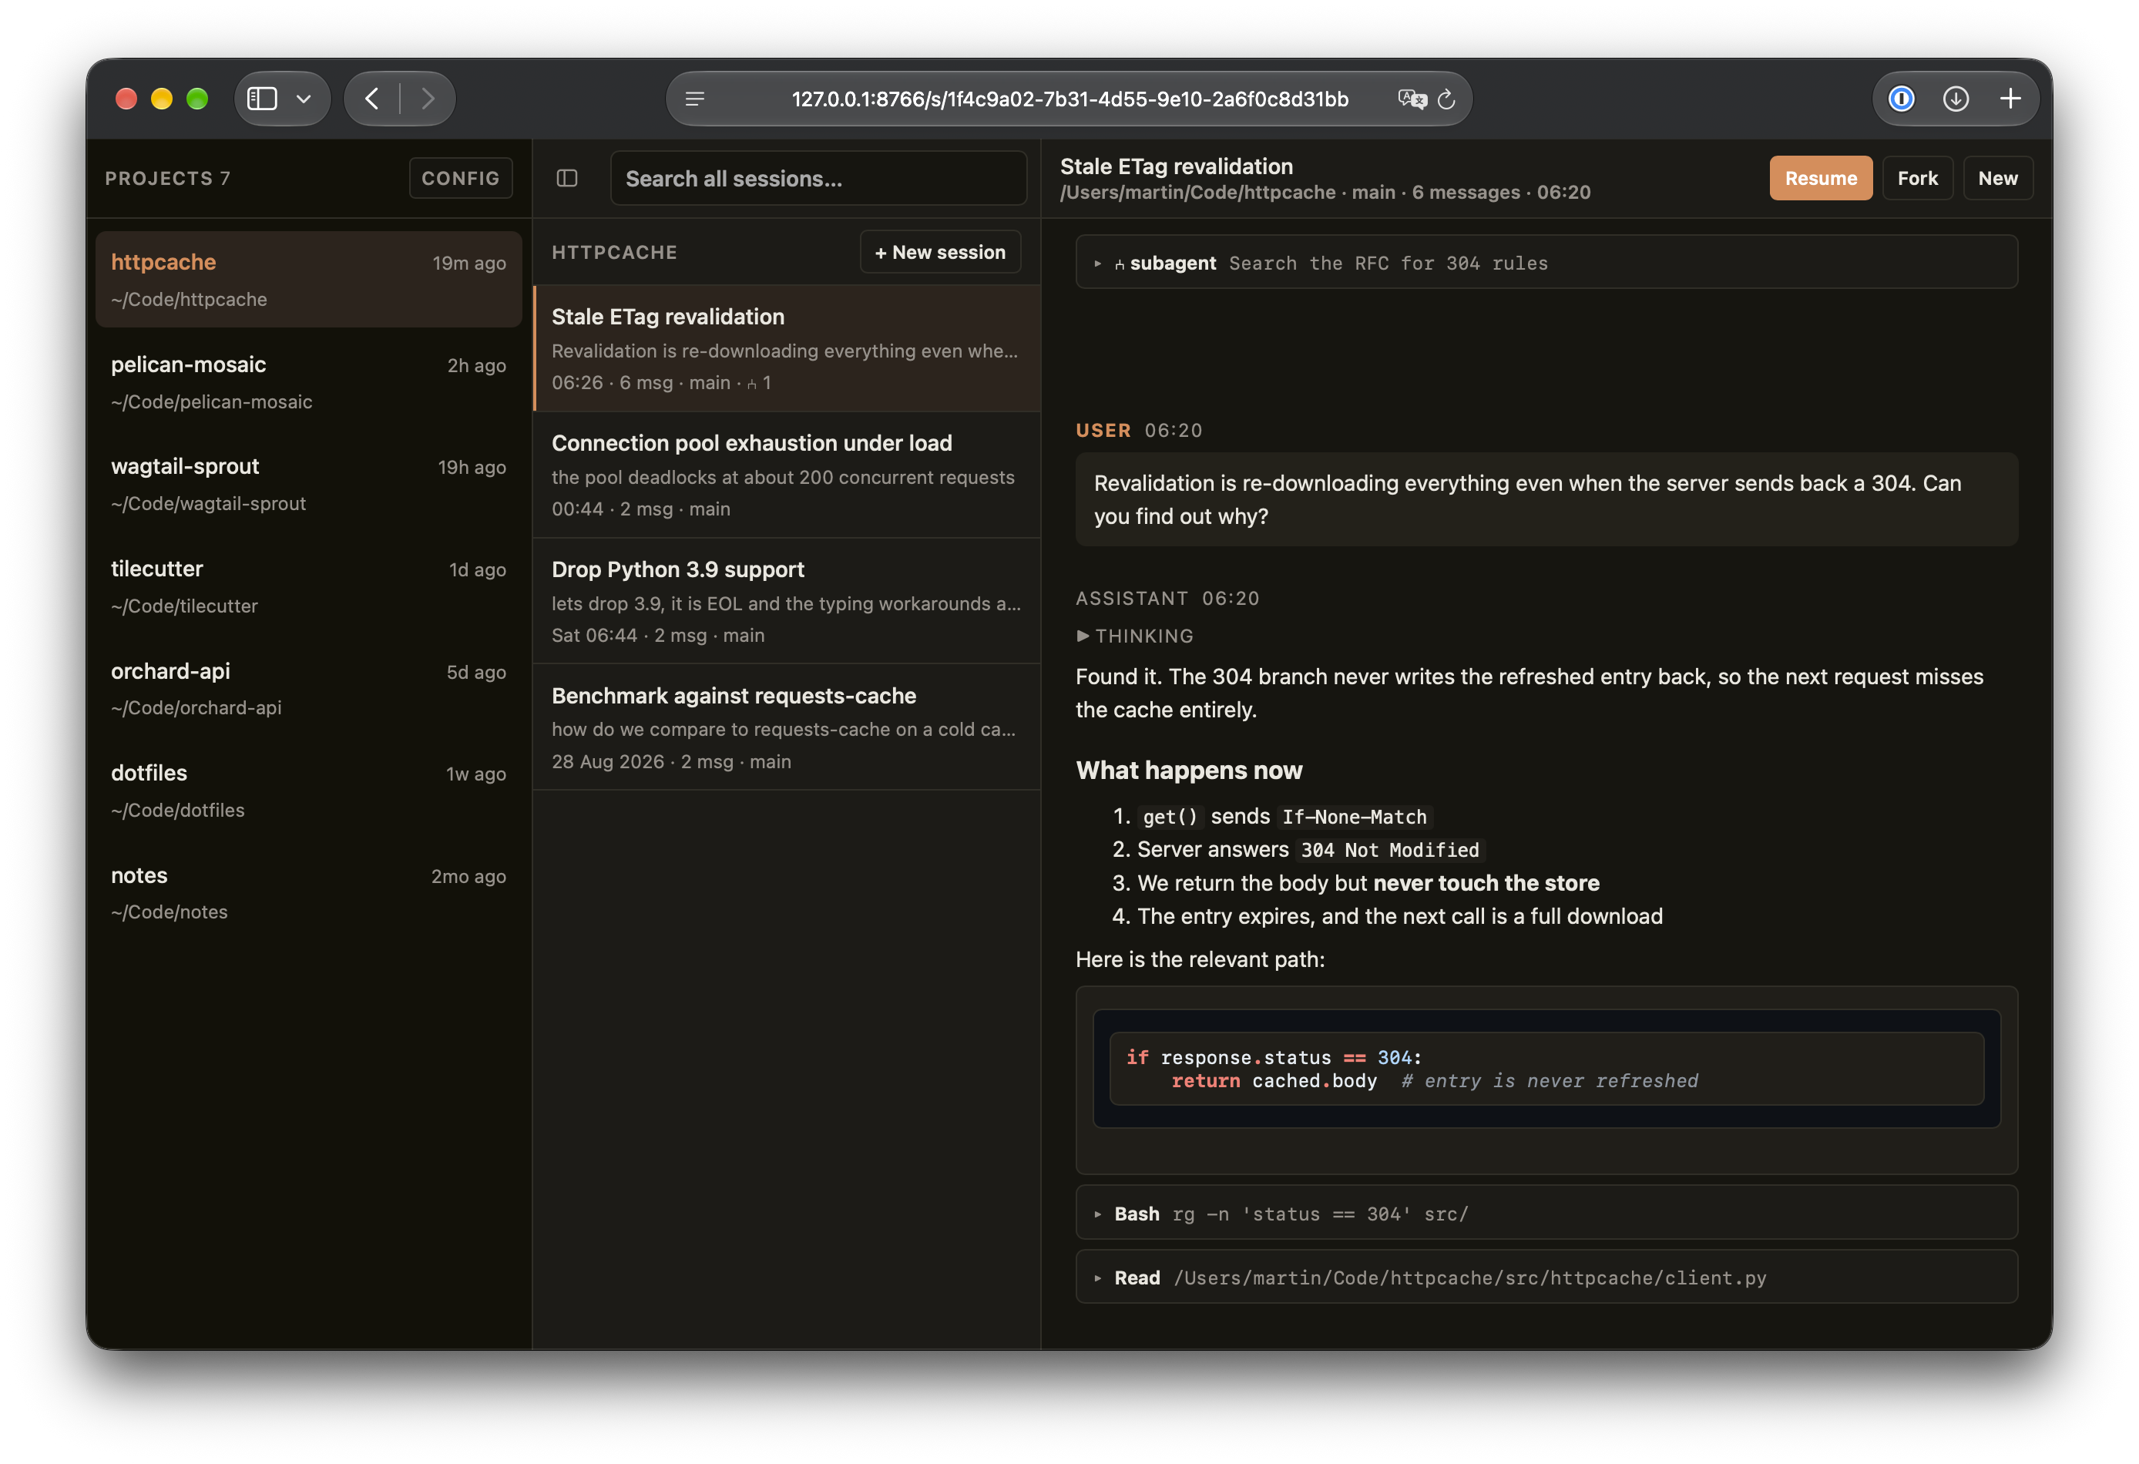
Task: Select the httpcache project
Action: pos(308,280)
